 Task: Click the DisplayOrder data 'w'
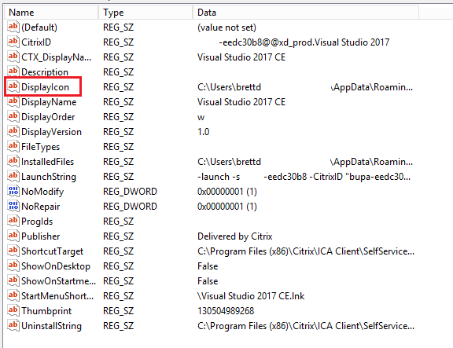click(x=201, y=118)
